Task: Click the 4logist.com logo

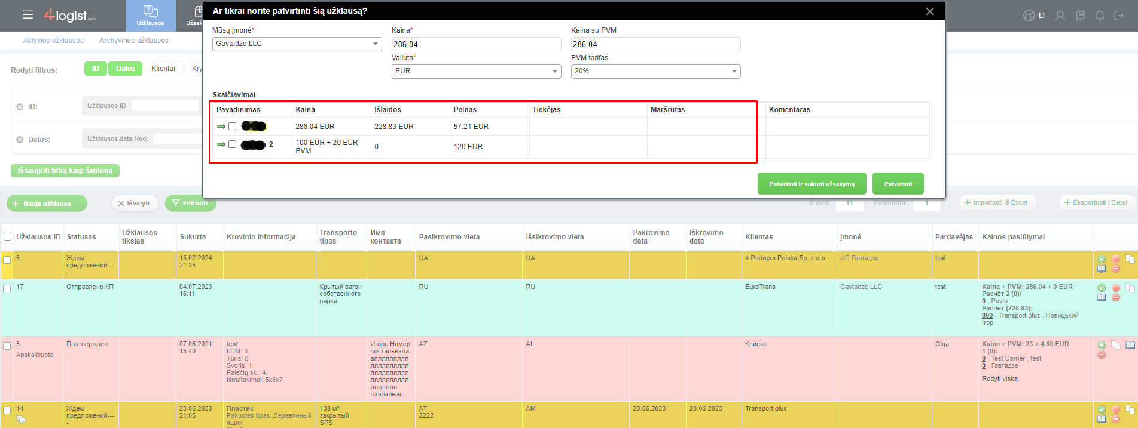Action: (70, 16)
